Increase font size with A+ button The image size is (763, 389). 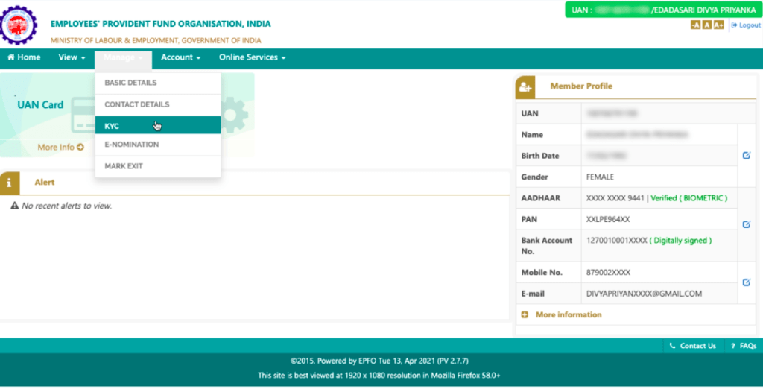pyautogui.click(x=719, y=25)
